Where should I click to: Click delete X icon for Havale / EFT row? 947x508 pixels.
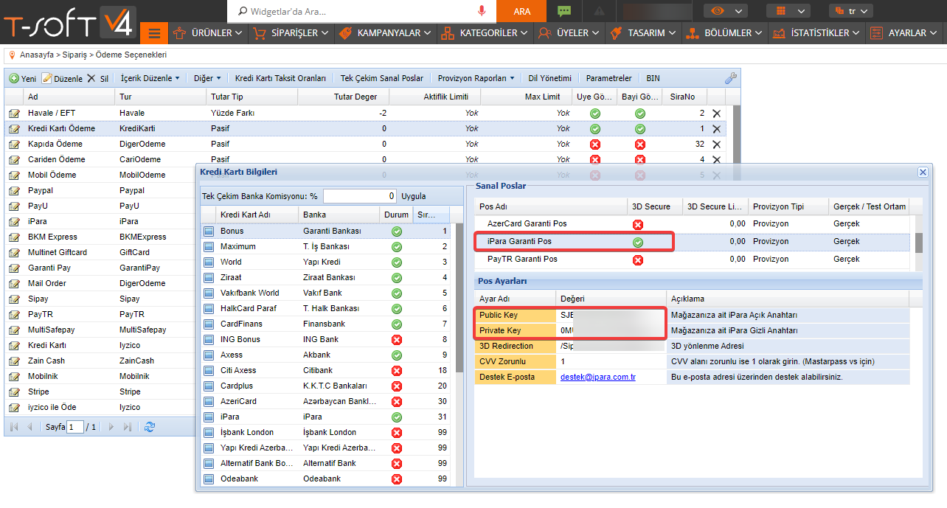click(x=716, y=114)
